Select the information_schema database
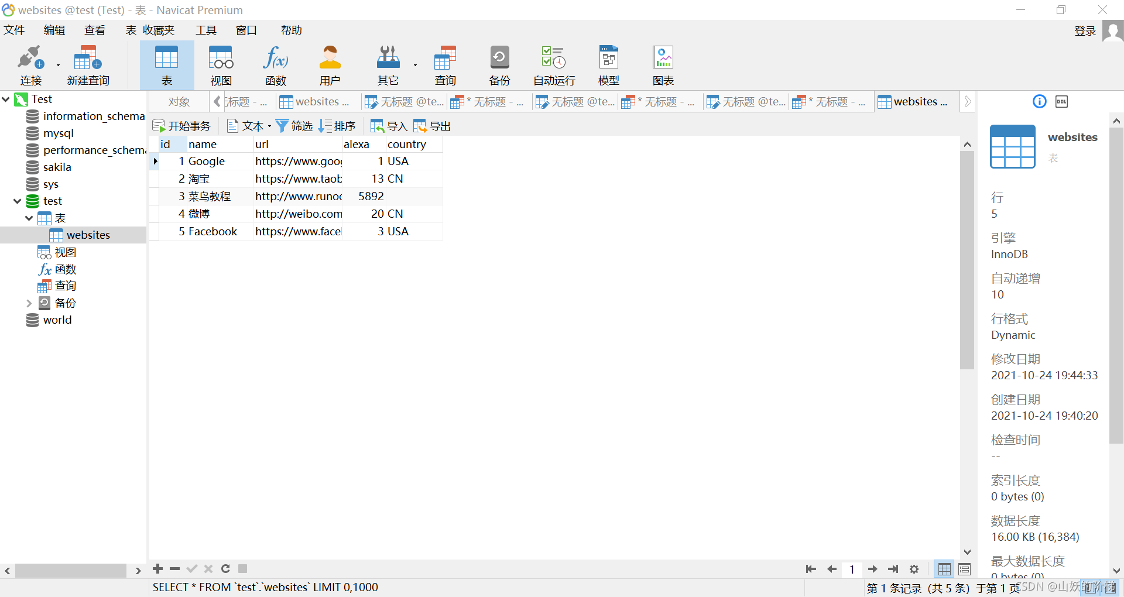1124x597 pixels. 86,116
